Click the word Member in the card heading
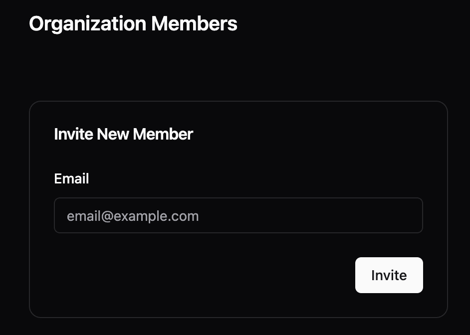 (x=163, y=134)
